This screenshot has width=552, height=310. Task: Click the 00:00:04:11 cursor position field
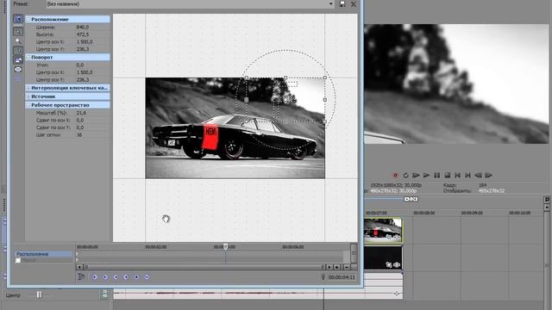click(342, 277)
